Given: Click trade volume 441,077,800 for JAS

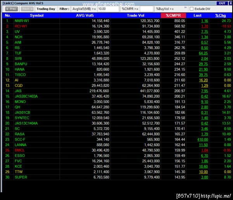Looking at the screenshot, I should pyautogui.click(x=150, y=91).
